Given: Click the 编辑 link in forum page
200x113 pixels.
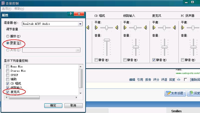Looking at the screenshot, I should pyautogui.click(x=132, y=80).
